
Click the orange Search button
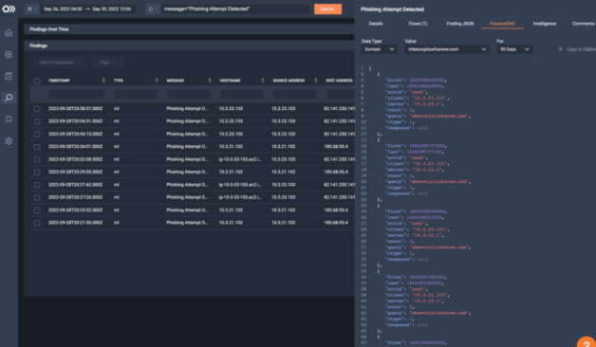pos(327,9)
